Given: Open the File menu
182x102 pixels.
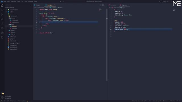Looking at the screenshot, I should click(x=5, y=2).
